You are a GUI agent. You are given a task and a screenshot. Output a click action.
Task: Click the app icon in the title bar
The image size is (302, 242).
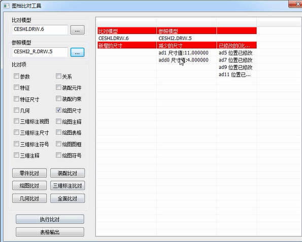(x=7, y=6)
